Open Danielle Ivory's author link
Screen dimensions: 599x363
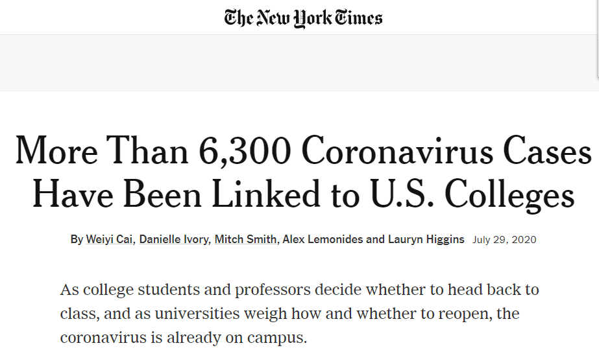point(173,239)
